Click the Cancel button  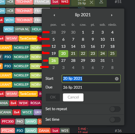click(x=73, y=97)
